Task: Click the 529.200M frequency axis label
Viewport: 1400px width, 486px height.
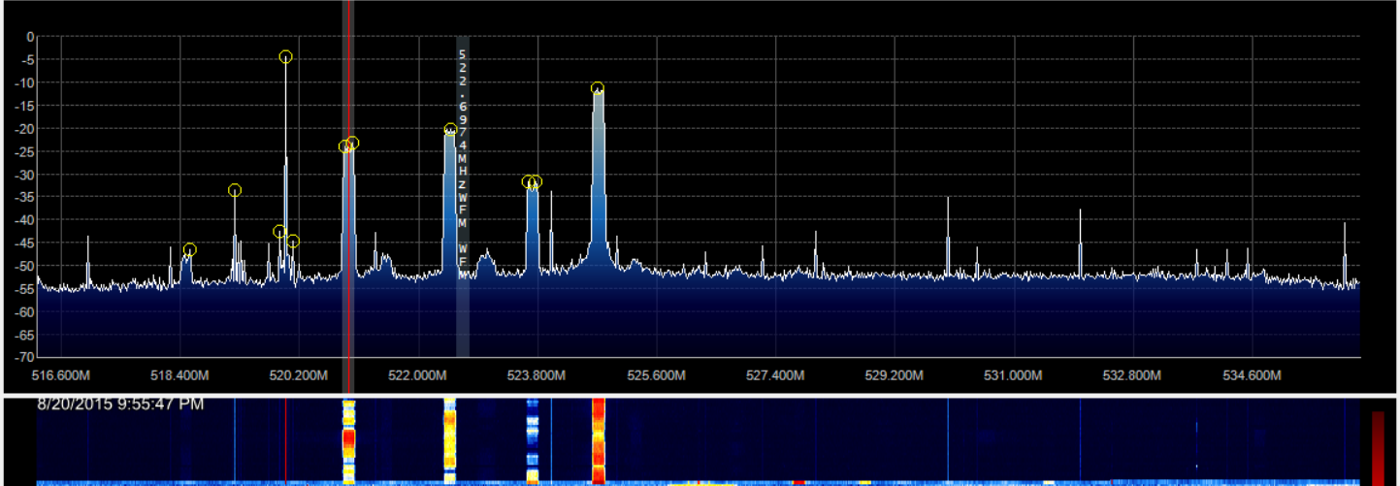Action: [x=895, y=375]
